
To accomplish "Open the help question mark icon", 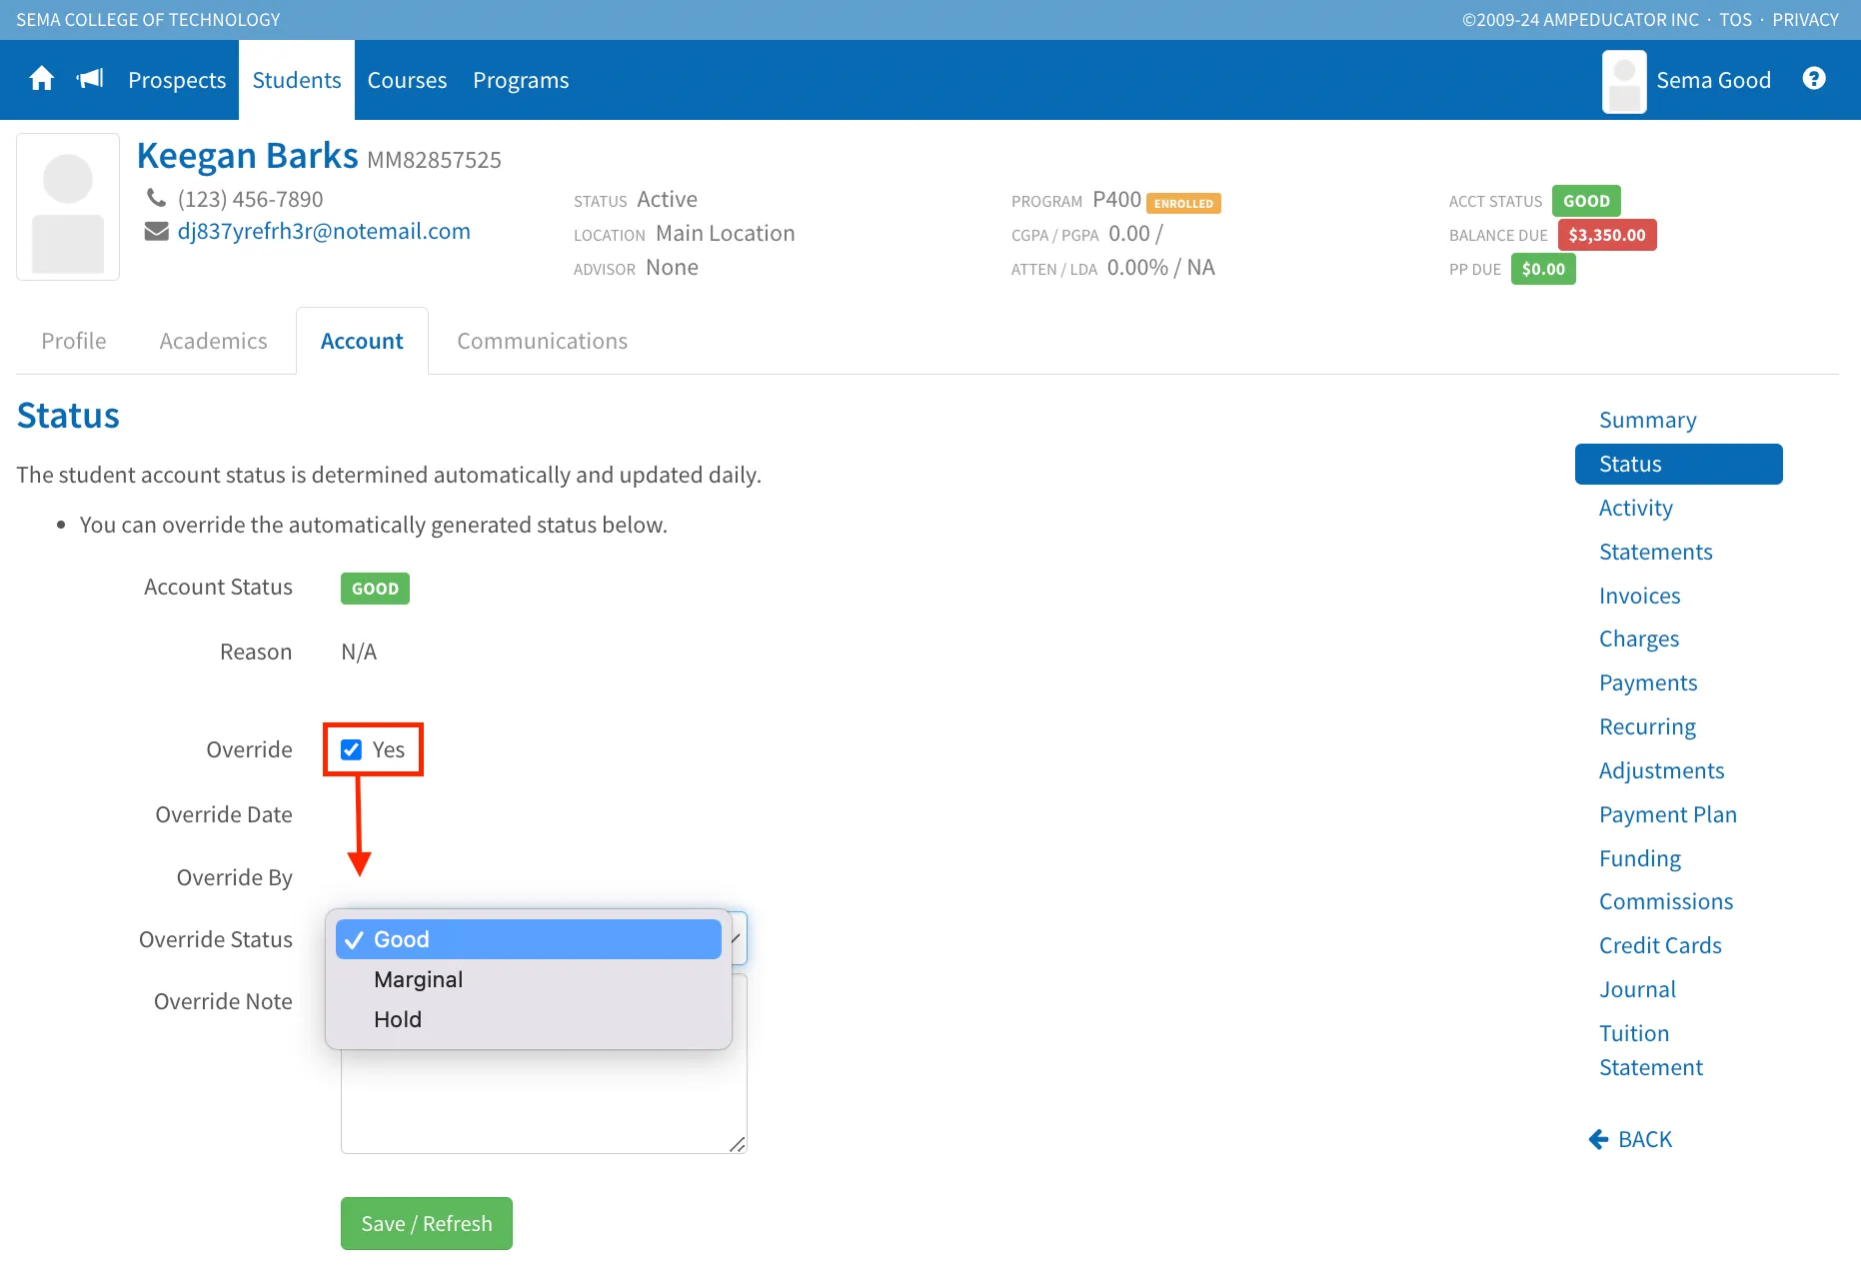I will point(1814,79).
